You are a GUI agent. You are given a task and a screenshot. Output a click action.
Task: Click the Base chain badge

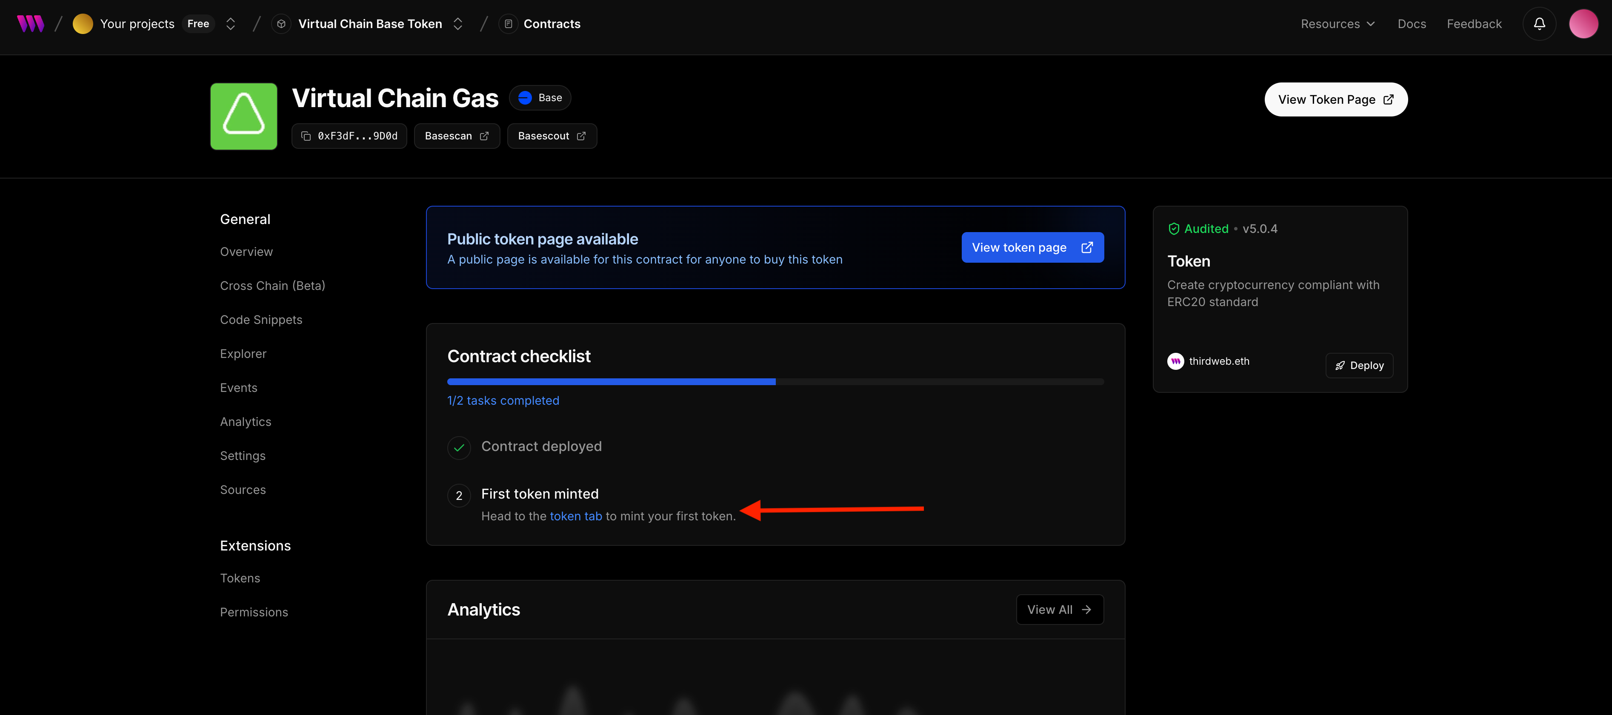(x=540, y=97)
